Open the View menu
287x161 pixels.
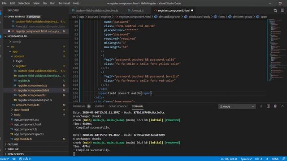click(36, 3)
